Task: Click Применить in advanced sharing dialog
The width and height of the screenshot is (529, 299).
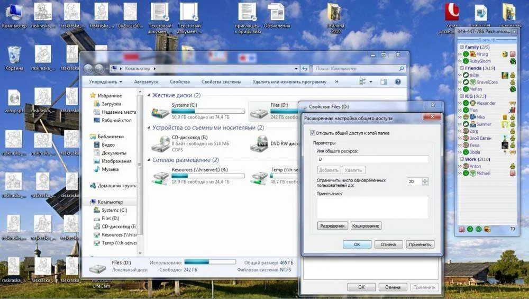Action: click(x=420, y=244)
